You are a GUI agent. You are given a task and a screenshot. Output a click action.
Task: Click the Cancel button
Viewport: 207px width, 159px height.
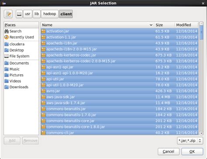click(169, 152)
